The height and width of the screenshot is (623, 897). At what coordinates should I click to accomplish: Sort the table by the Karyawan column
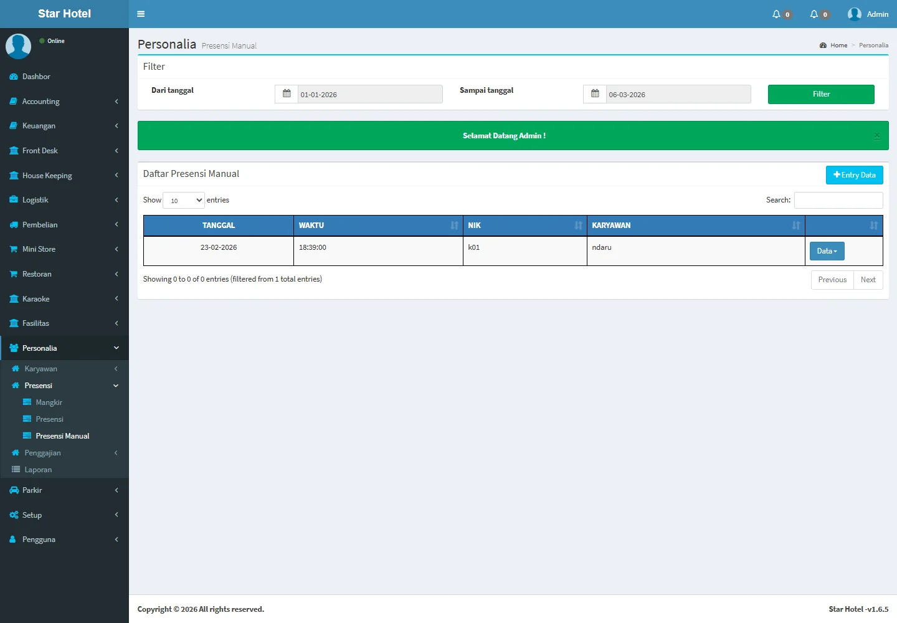[x=695, y=226]
